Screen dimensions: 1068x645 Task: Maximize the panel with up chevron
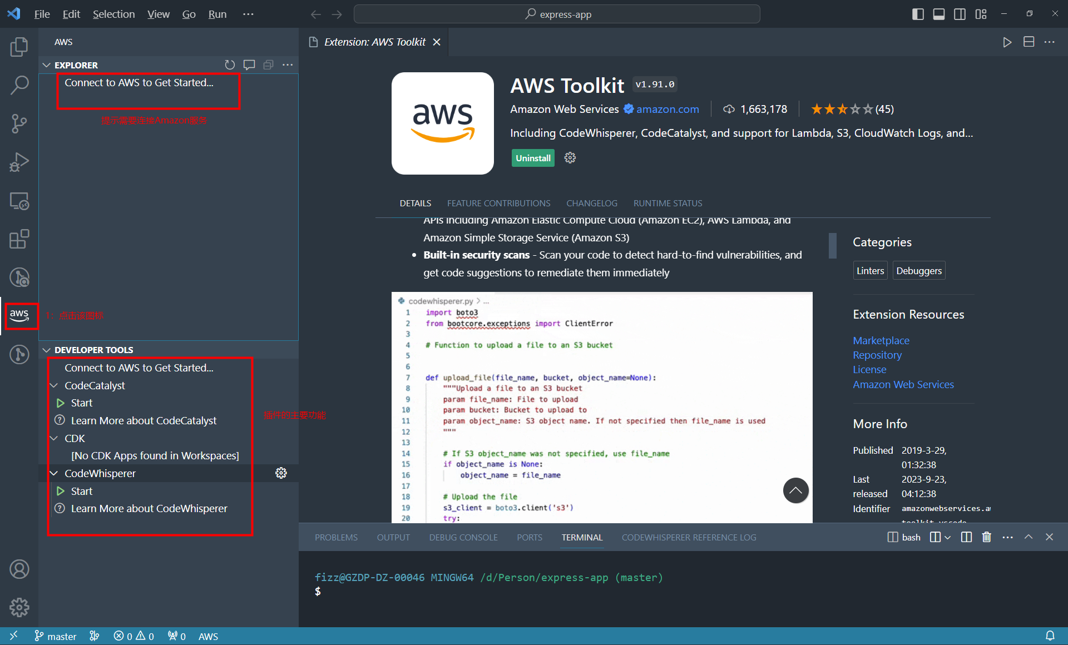[1029, 537]
